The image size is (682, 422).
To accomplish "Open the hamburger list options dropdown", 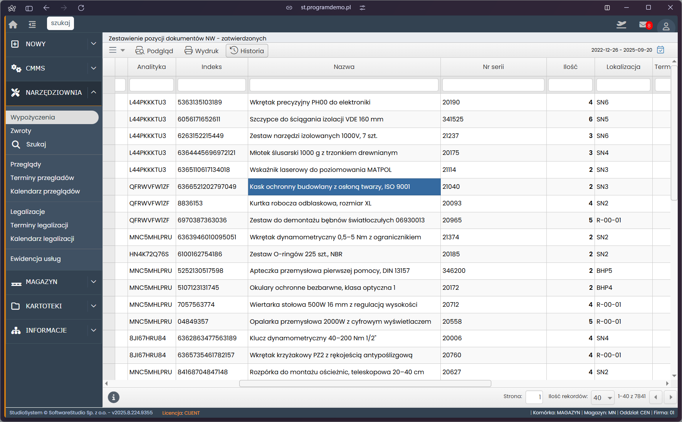I will [117, 50].
